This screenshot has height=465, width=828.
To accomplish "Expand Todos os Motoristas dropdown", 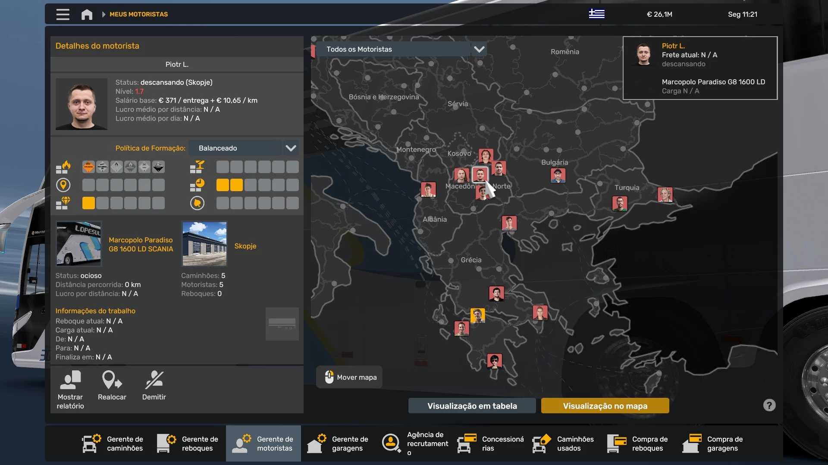I will pyautogui.click(x=479, y=49).
